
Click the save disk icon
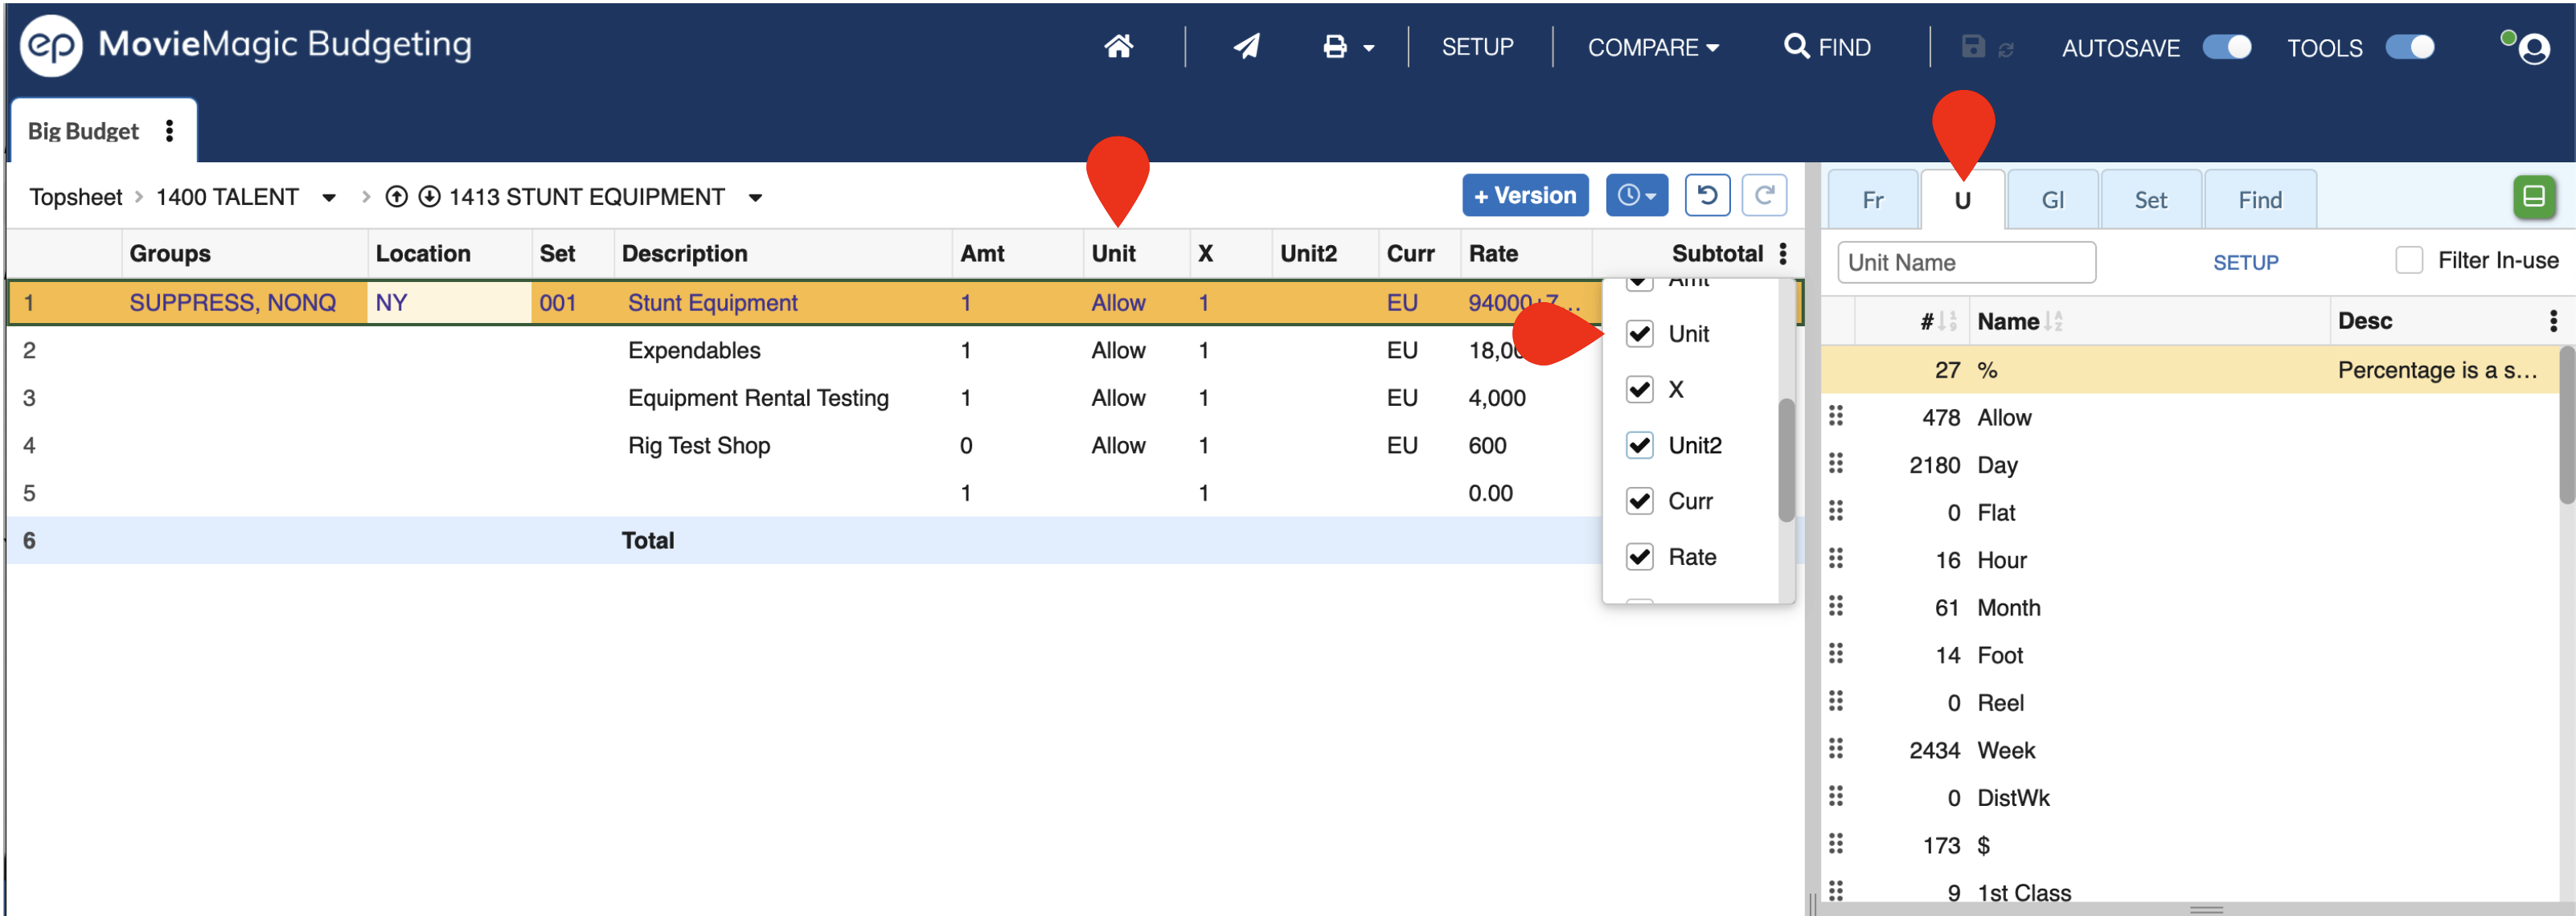click(x=1972, y=47)
